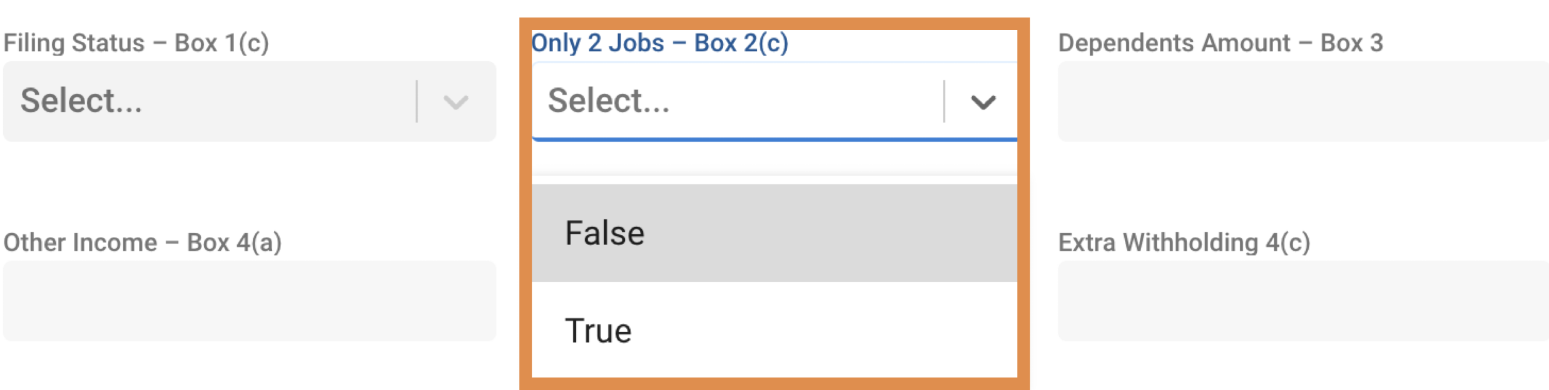
Task: Collapse the Only 2 Jobs chevron arrow
Action: coord(982,102)
